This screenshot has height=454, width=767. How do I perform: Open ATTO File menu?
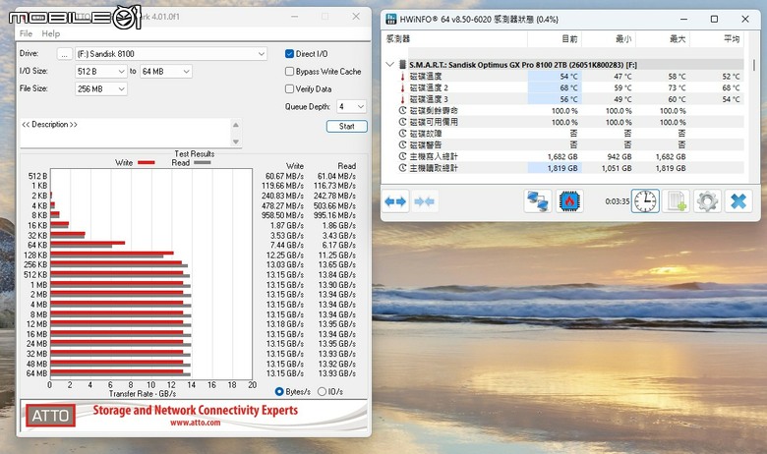26,33
